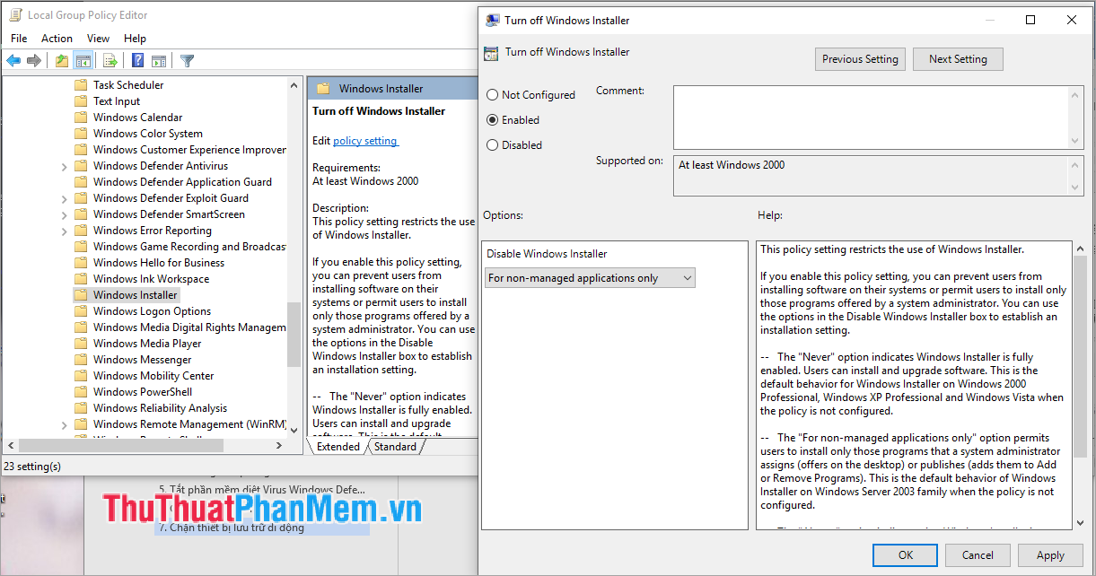Click the Next Setting button
Image resolution: width=1096 pixels, height=576 pixels.
pos(958,58)
